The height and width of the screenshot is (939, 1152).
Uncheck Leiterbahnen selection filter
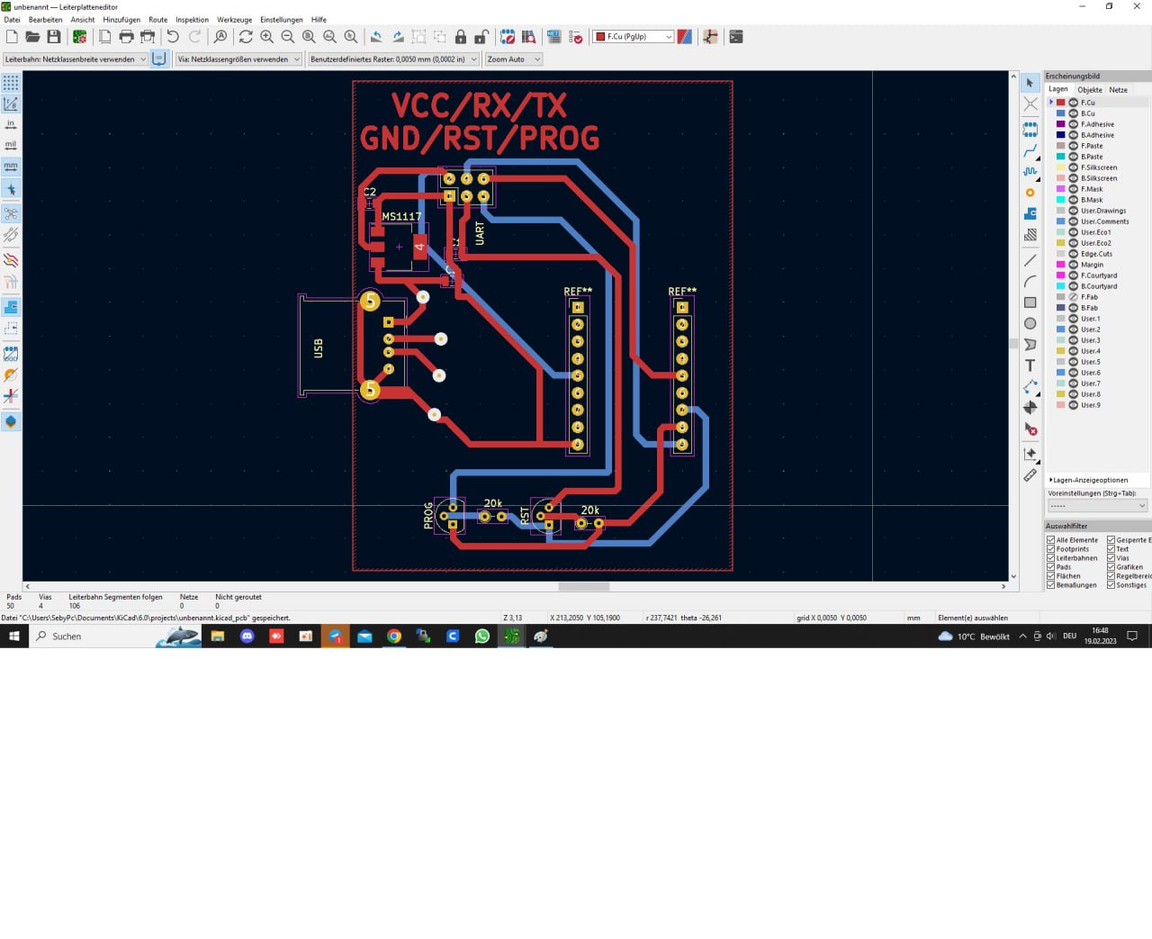1050,558
